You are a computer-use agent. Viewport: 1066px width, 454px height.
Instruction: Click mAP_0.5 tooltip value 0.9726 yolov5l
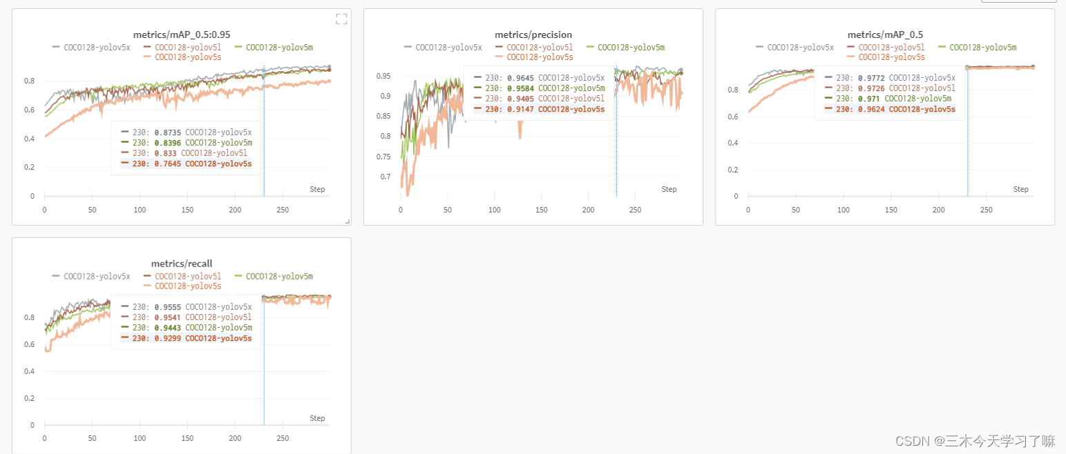(x=873, y=88)
